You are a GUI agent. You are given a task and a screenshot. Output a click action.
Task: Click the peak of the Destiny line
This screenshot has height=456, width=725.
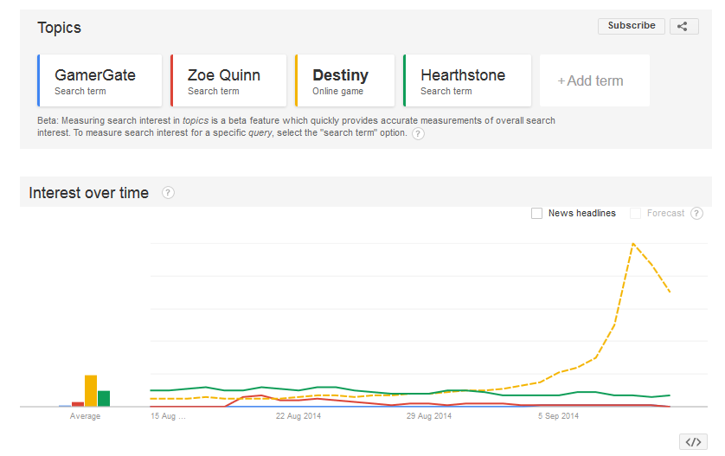[x=633, y=243]
